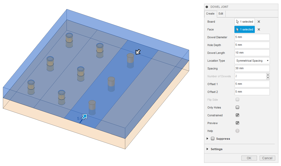
Task: Cancel the Dowel Joint dialog
Action: [x=267, y=158]
